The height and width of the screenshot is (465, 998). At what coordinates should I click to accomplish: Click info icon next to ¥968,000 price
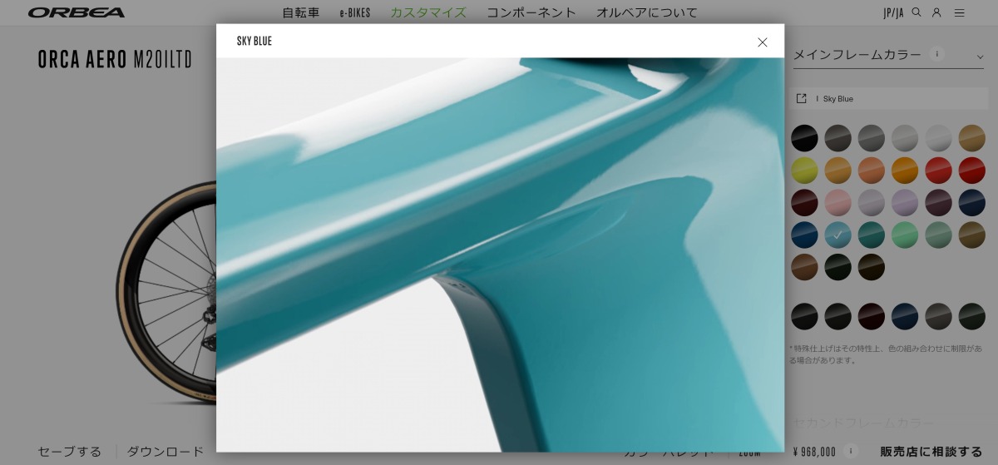coord(850,451)
